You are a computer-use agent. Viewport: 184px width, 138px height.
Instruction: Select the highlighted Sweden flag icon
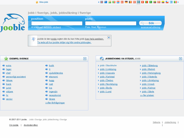[138, 2]
